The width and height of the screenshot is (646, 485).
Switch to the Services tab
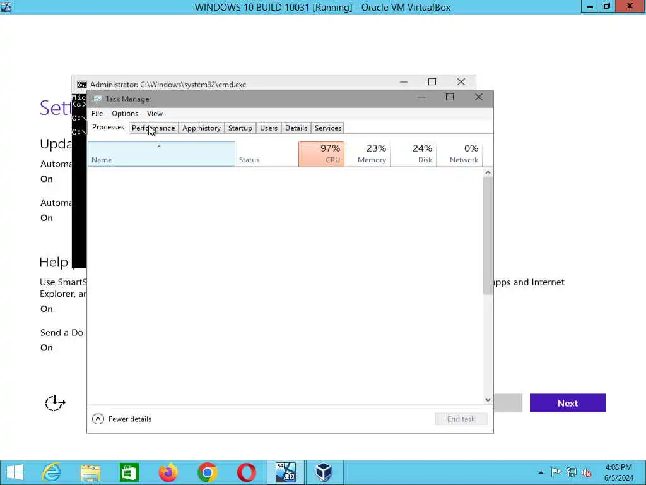tap(328, 128)
